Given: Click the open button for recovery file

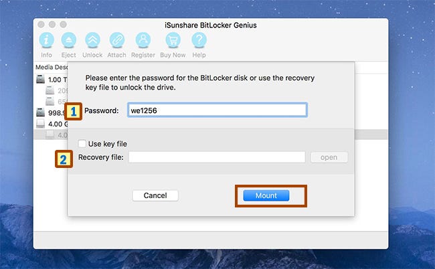Looking at the screenshot, I should pyautogui.click(x=329, y=157).
